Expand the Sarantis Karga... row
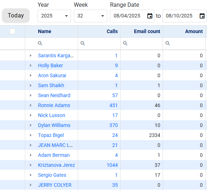 [x=31, y=55]
